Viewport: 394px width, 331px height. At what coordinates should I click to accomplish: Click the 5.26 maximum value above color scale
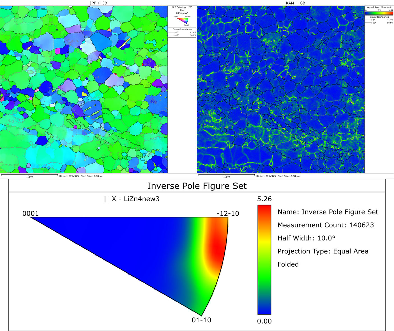tap(264, 199)
